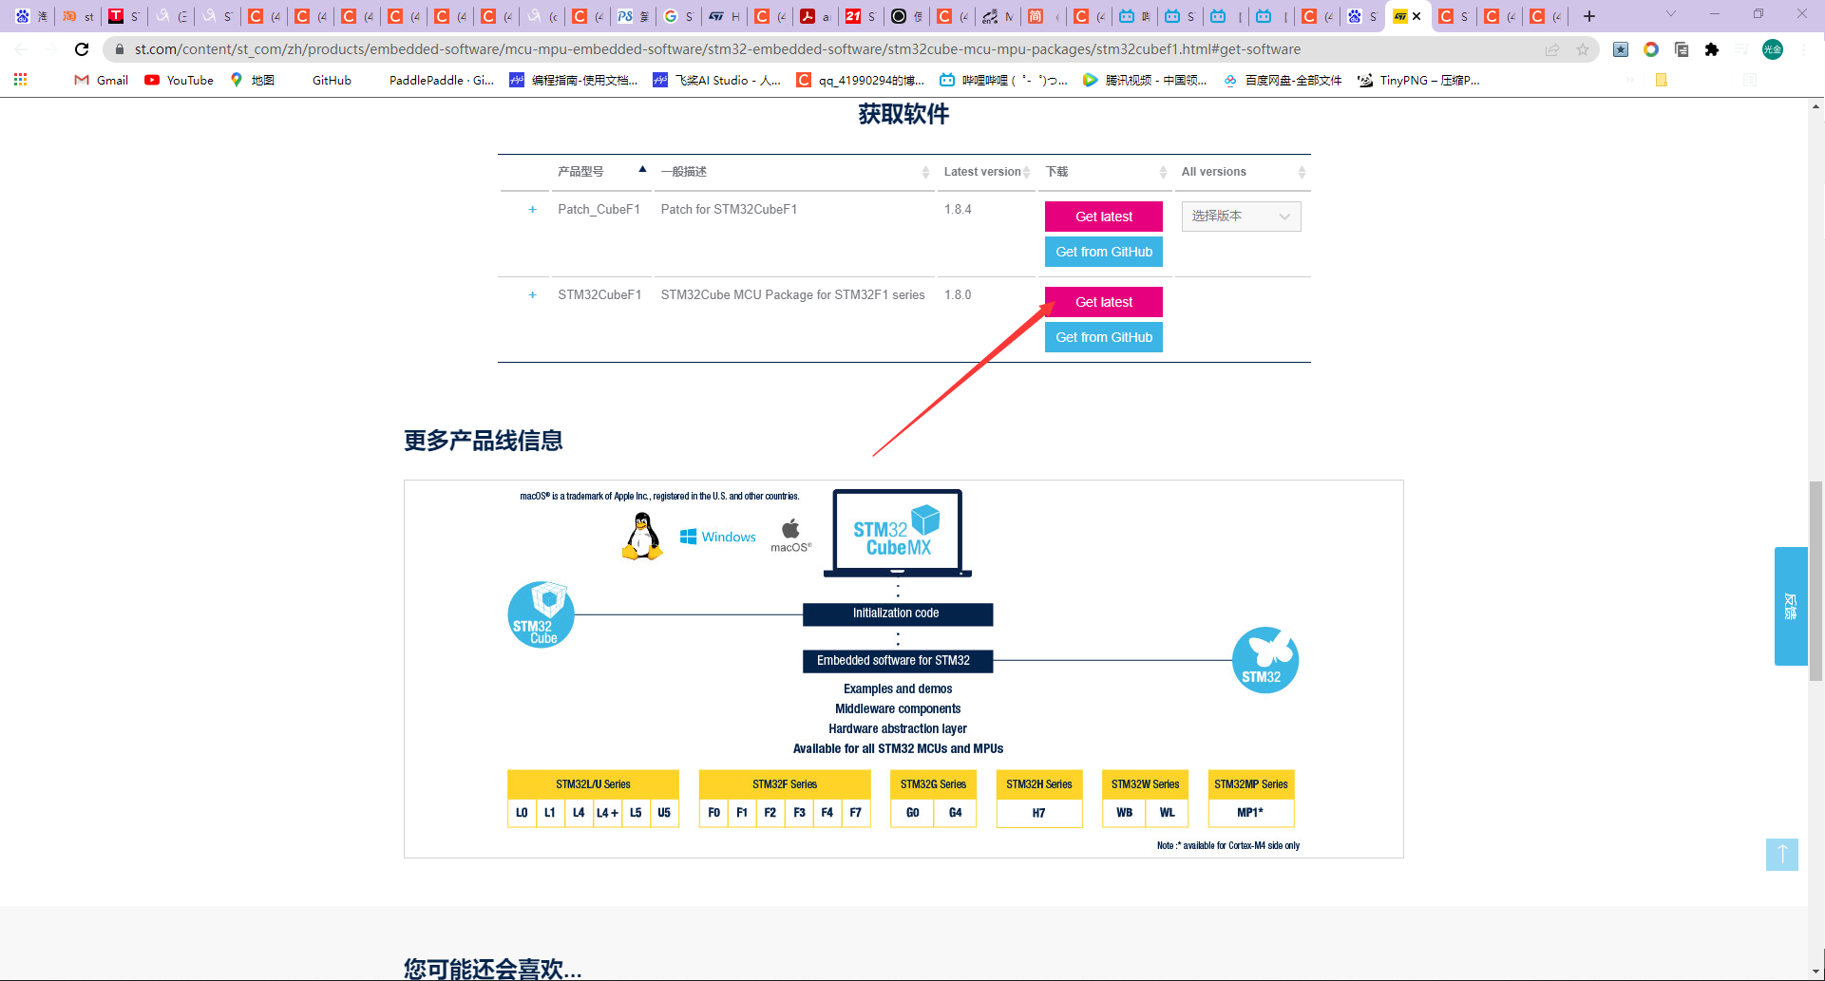Click the blue star extension icon
The height and width of the screenshot is (981, 1825).
click(1621, 49)
